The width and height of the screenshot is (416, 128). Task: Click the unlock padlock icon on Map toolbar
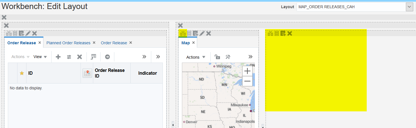217,57
